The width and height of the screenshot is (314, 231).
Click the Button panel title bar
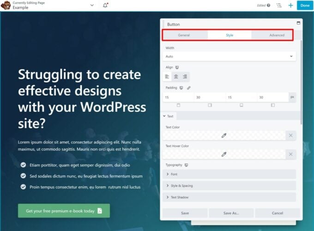coord(231,24)
